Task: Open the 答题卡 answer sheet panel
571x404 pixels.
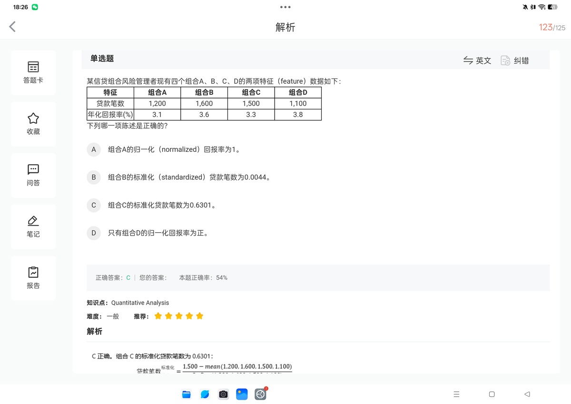Action: (x=33, y=72)
